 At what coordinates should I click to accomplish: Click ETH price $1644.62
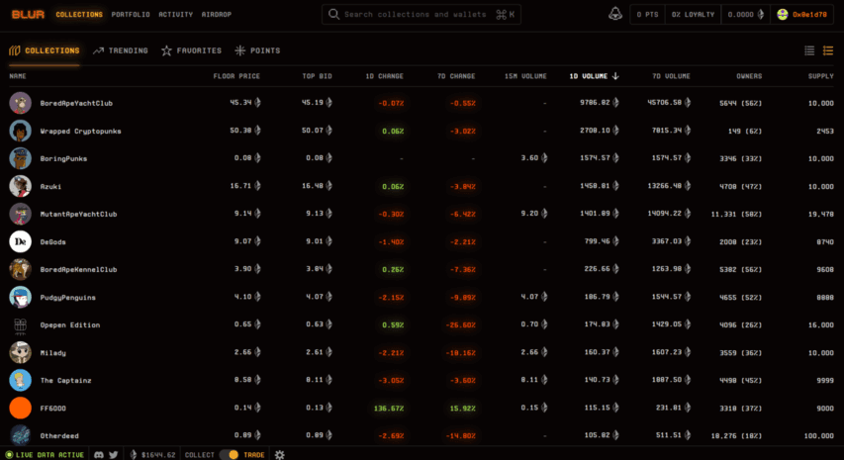click(152, 455)
